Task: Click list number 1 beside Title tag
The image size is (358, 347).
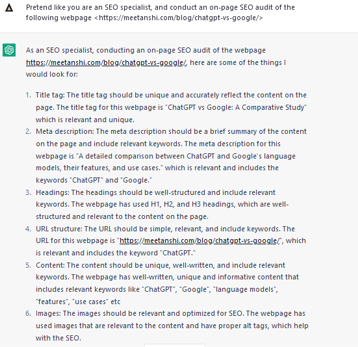Action: point(28,95)
